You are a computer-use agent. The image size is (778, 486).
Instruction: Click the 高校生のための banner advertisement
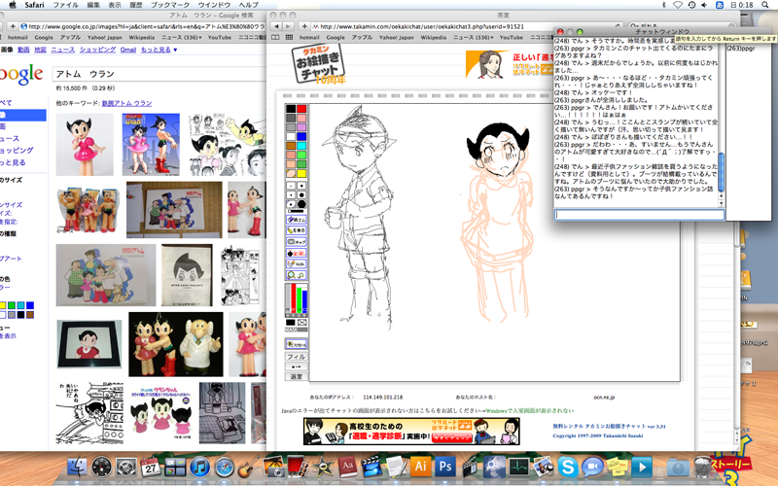pyautogui.click(x=411, y=431)
